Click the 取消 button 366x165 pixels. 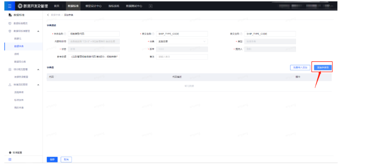click(66, 159)
